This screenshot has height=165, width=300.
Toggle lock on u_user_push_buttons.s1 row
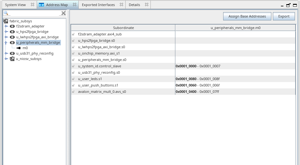(73, 85)
